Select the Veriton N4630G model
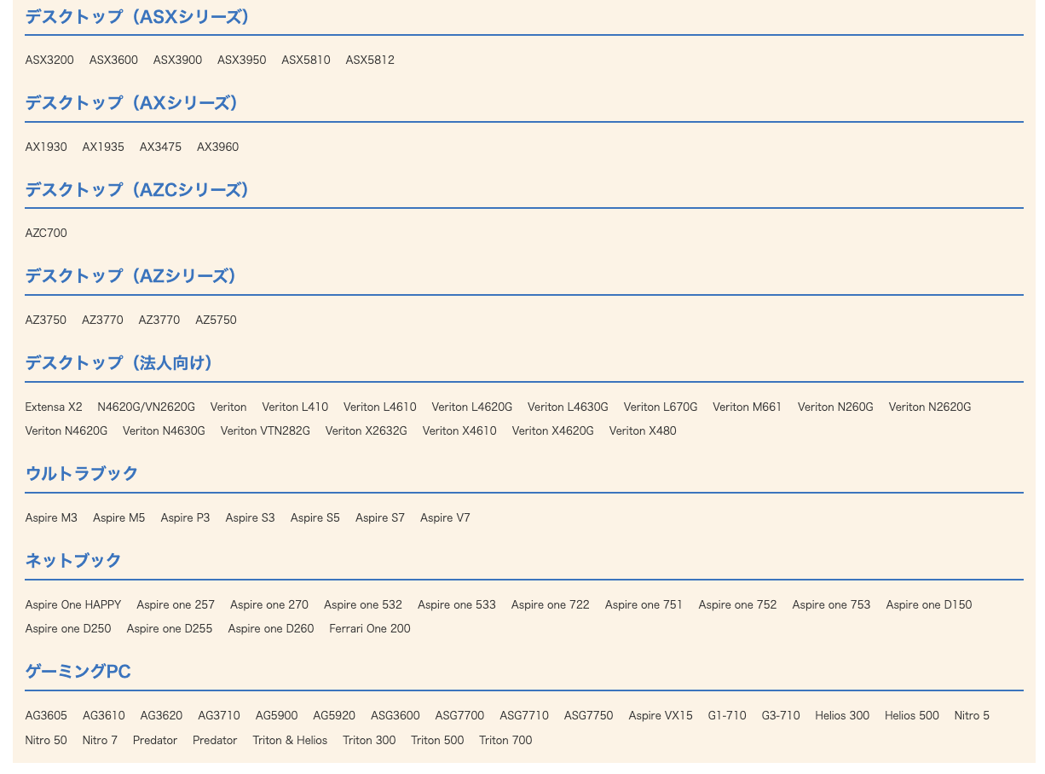The height and width of the screenshot is (774, 1045). tap(164, 430)
